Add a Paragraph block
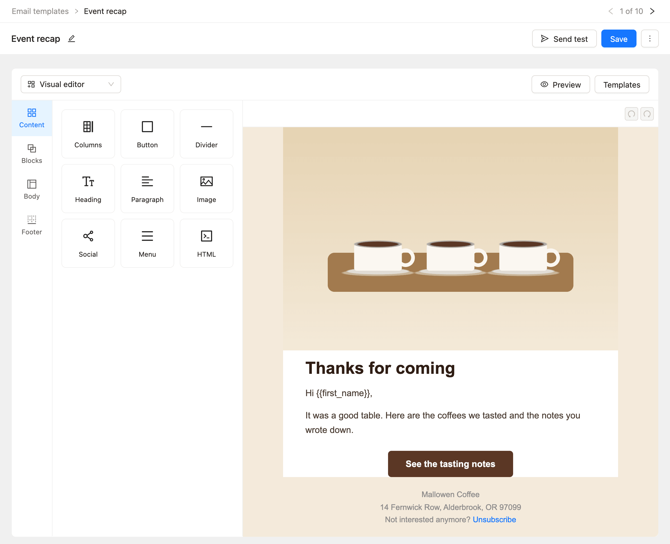Image resolution: width=670 pixels, height=544 pixels. [x=147, y=189]
